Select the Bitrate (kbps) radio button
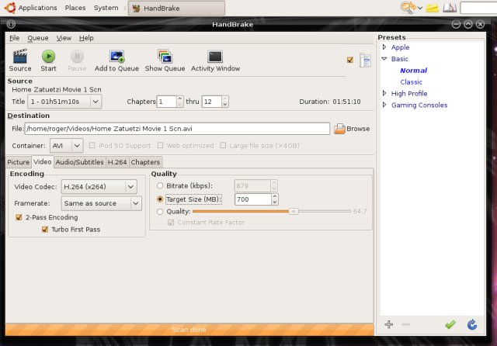Image resolution: width=497 pixels, height=346 pixels. tap(161, 186)
